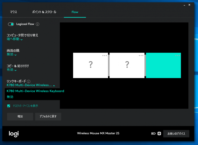The image size is (198, 145).
Task: Click the 増加 button
Action: (20, 116)
